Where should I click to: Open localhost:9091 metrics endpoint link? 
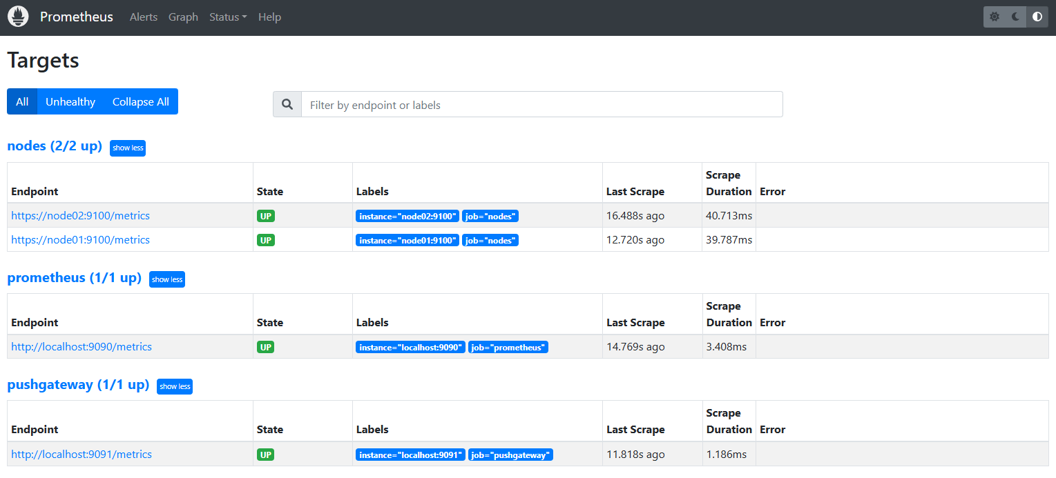point(81,454)
